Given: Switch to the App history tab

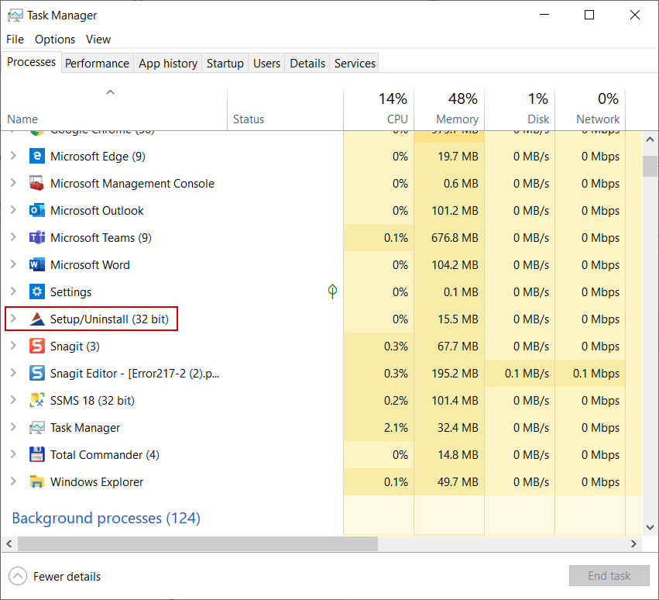Looking at the screenshot, I should (168, 63).
